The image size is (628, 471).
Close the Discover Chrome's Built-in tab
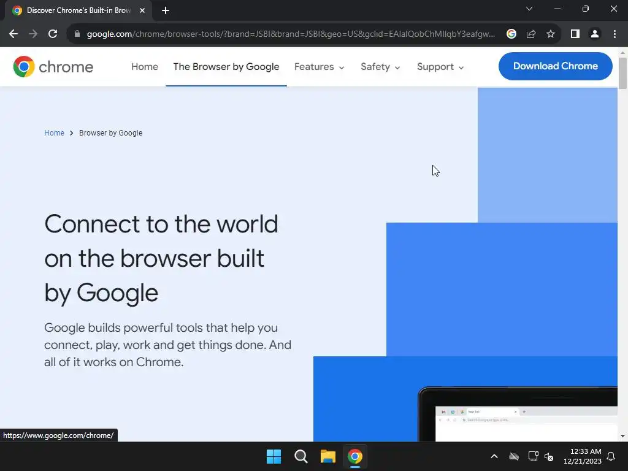tap(142, 10)
